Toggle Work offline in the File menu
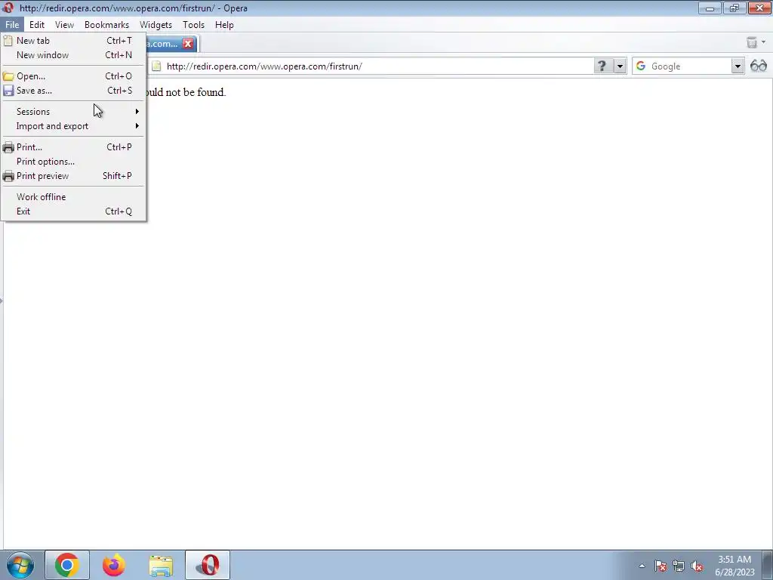 pyautogui.click(x=73, y=197)
